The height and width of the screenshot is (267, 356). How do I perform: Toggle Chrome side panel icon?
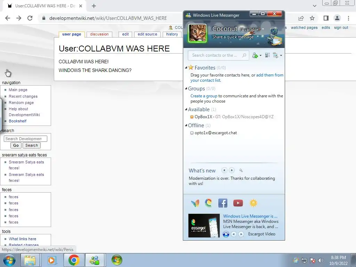click(x=326, y=18)
